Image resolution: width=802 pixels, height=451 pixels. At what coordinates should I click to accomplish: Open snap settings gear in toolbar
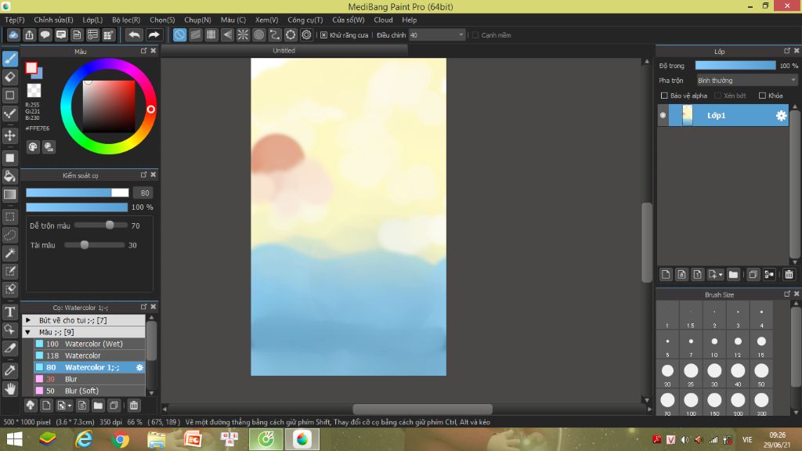pyautogui.click(x=306, y=34)
